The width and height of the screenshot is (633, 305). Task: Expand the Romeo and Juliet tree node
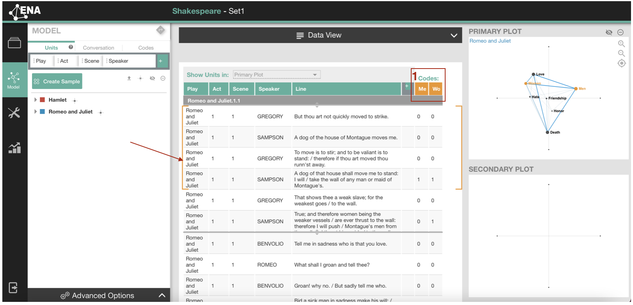[x=36, y=112]
